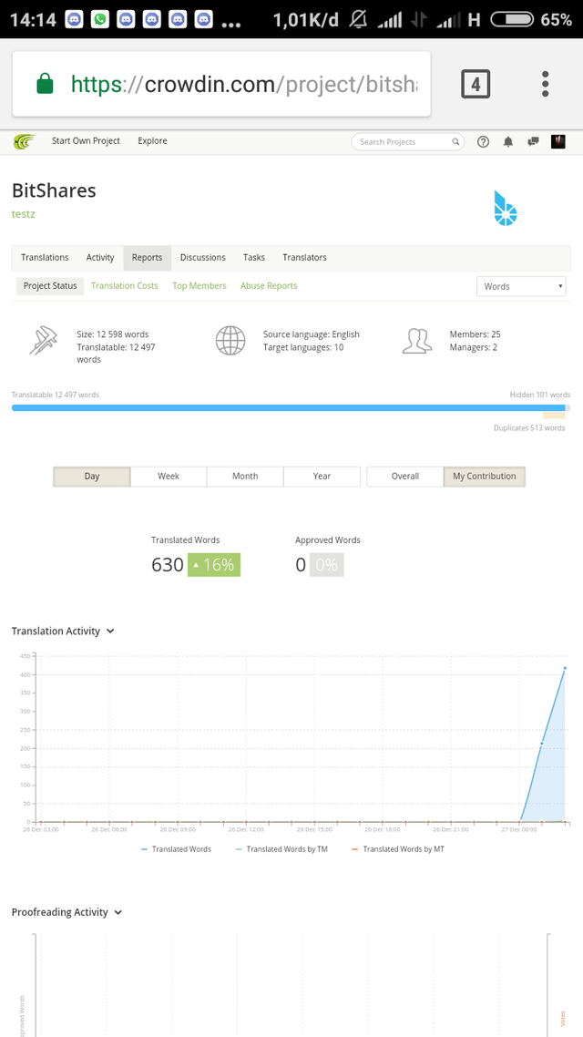Open the user profile avatar

coord(557,141)
